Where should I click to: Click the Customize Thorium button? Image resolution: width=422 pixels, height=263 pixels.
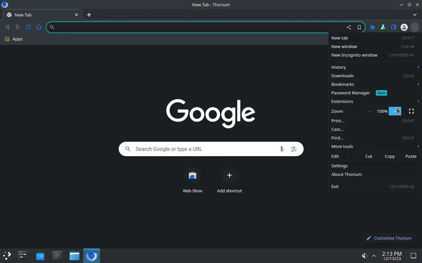pos(389,238)
